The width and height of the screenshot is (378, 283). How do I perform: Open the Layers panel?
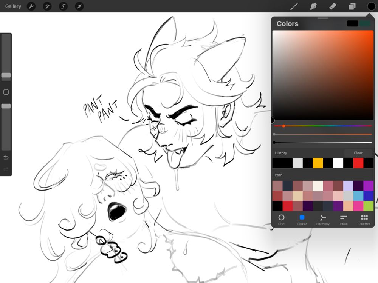(x=352, y=6)
